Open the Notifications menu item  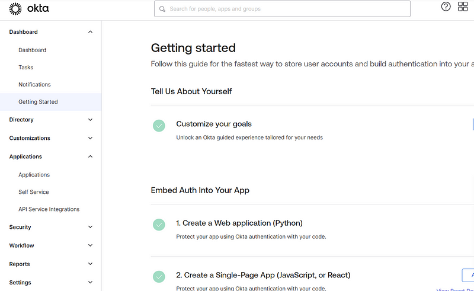pos(34,84)
